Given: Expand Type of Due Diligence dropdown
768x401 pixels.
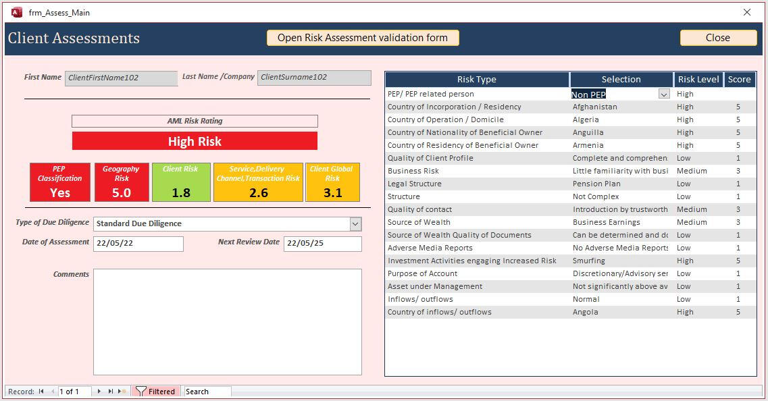Looking at the screenshot, I should click(x=355, y=223).
